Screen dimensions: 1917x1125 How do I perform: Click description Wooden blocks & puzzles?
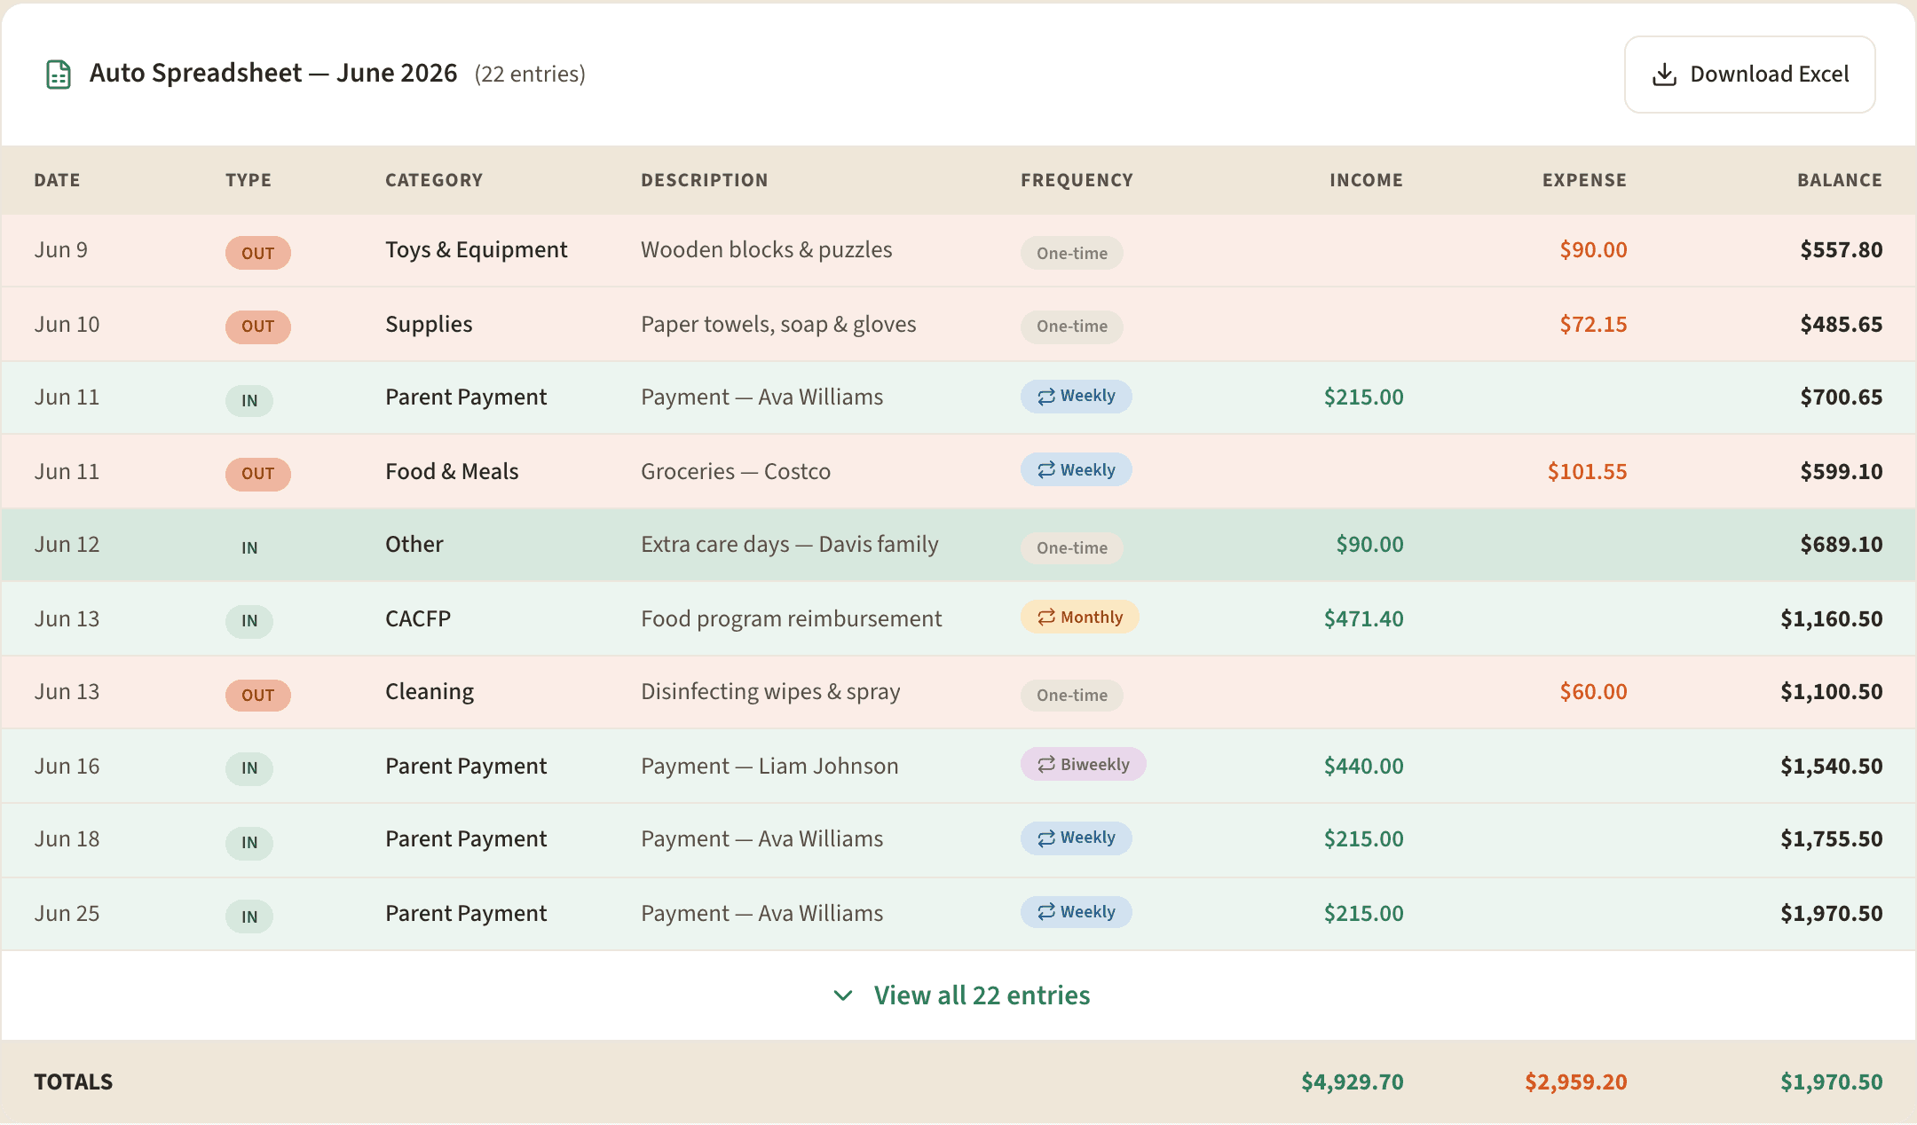coord(767,250)
